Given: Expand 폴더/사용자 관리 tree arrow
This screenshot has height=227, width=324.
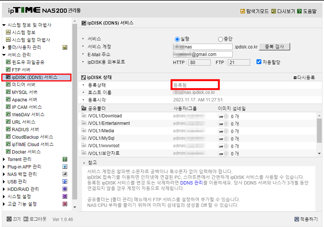Looking at the screenshot, I should 4,47.
